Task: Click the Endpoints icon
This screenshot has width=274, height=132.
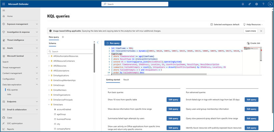Action: [x=4, y=101]
